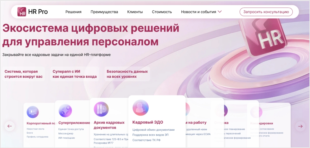Click the Архив кадровых документов icon
Image resolution: width=310 pixels, height=148 pixels.
click(101, 109)
